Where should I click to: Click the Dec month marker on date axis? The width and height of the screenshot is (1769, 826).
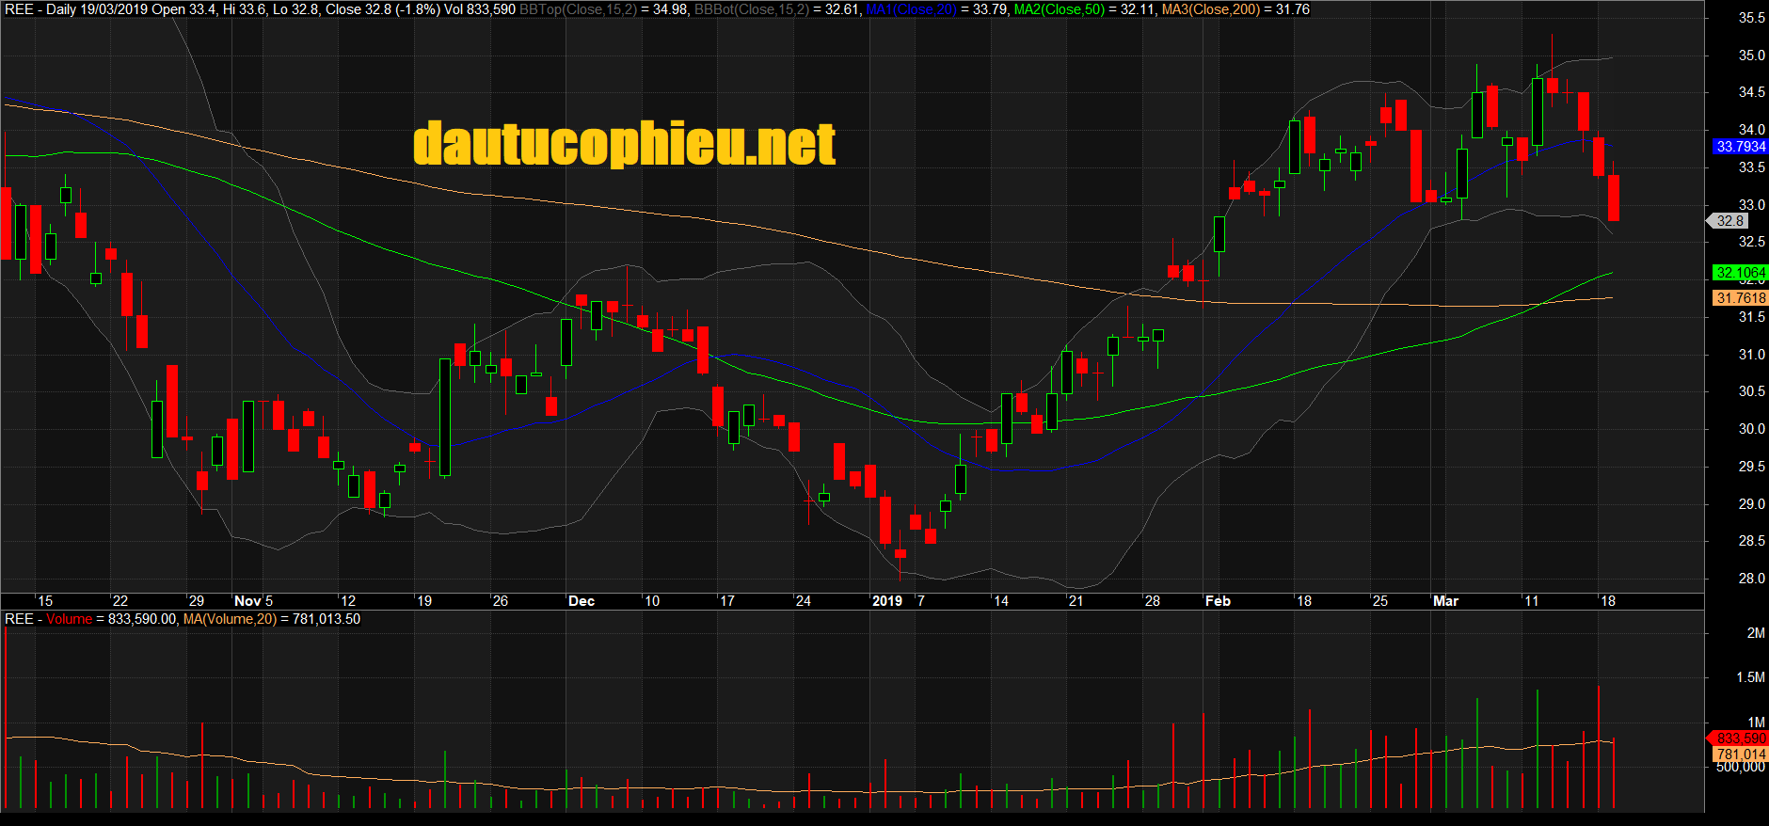pos(582,601)
